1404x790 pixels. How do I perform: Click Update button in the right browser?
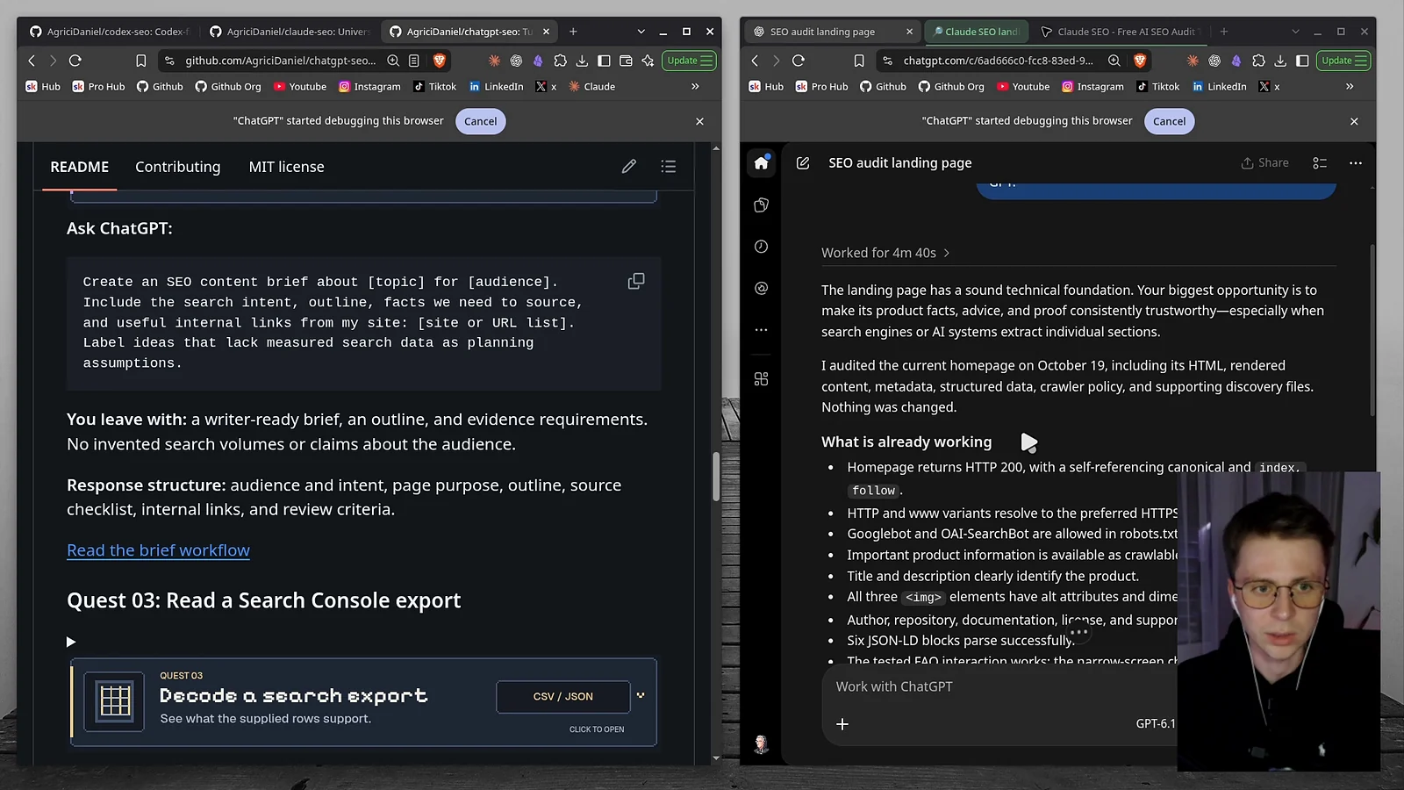click(x=1343, y=61)
